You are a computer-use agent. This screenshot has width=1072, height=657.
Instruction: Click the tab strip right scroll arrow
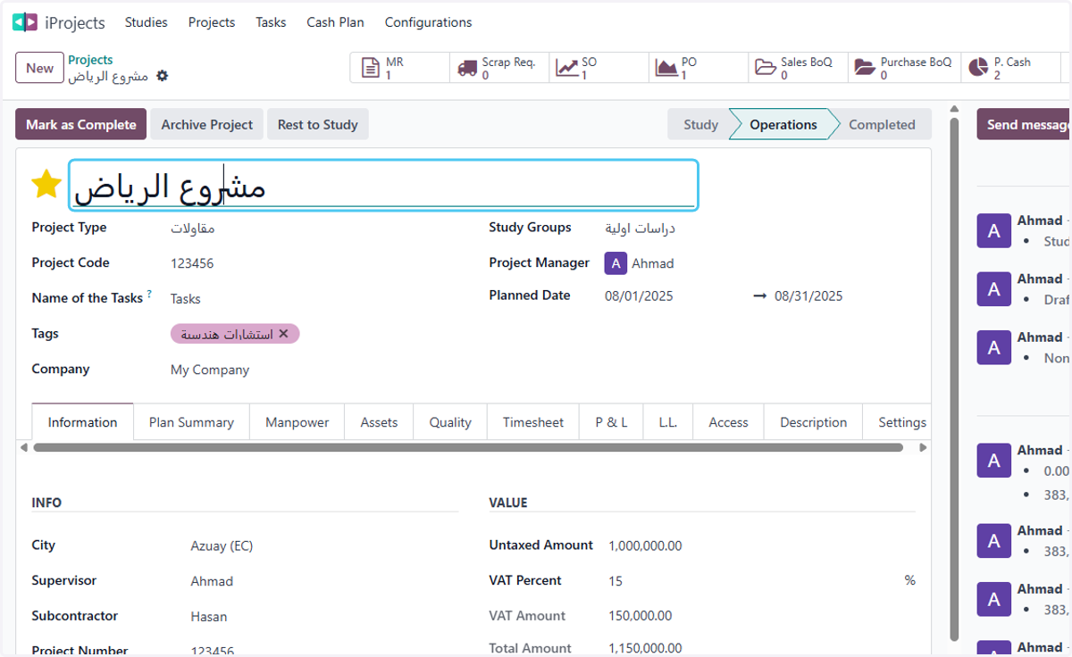click(923, 447)
